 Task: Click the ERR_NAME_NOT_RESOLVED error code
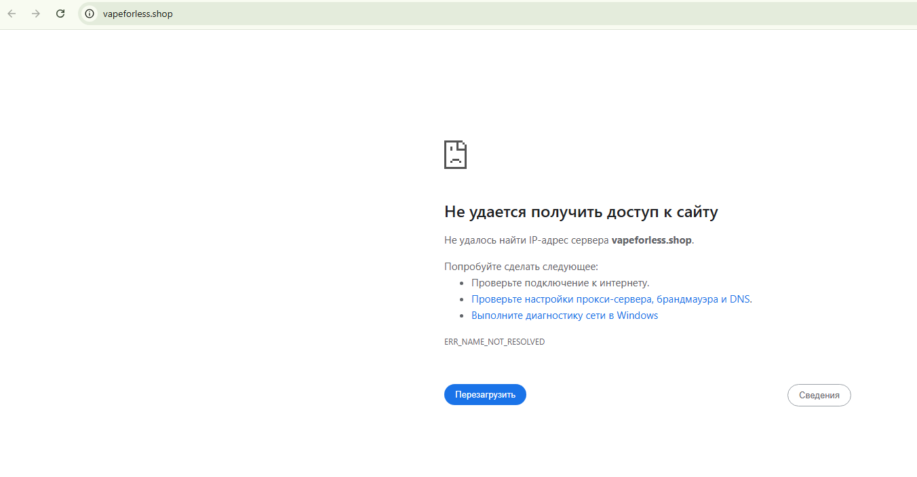click(494, 342)
